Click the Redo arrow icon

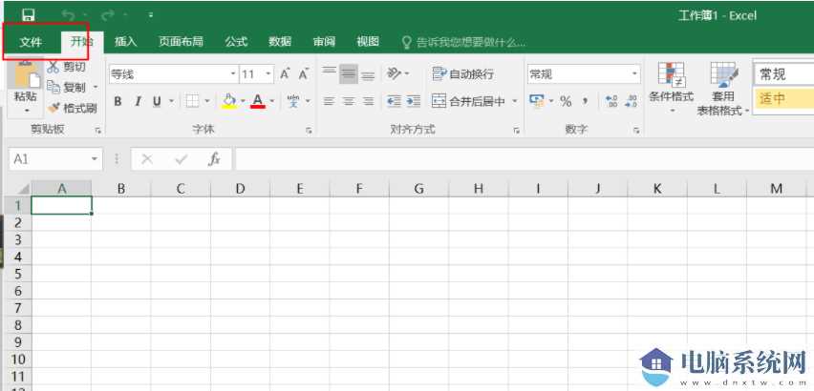click(x=108, y=15)
